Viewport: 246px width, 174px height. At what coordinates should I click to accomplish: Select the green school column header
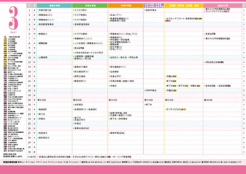pos(90,5)
